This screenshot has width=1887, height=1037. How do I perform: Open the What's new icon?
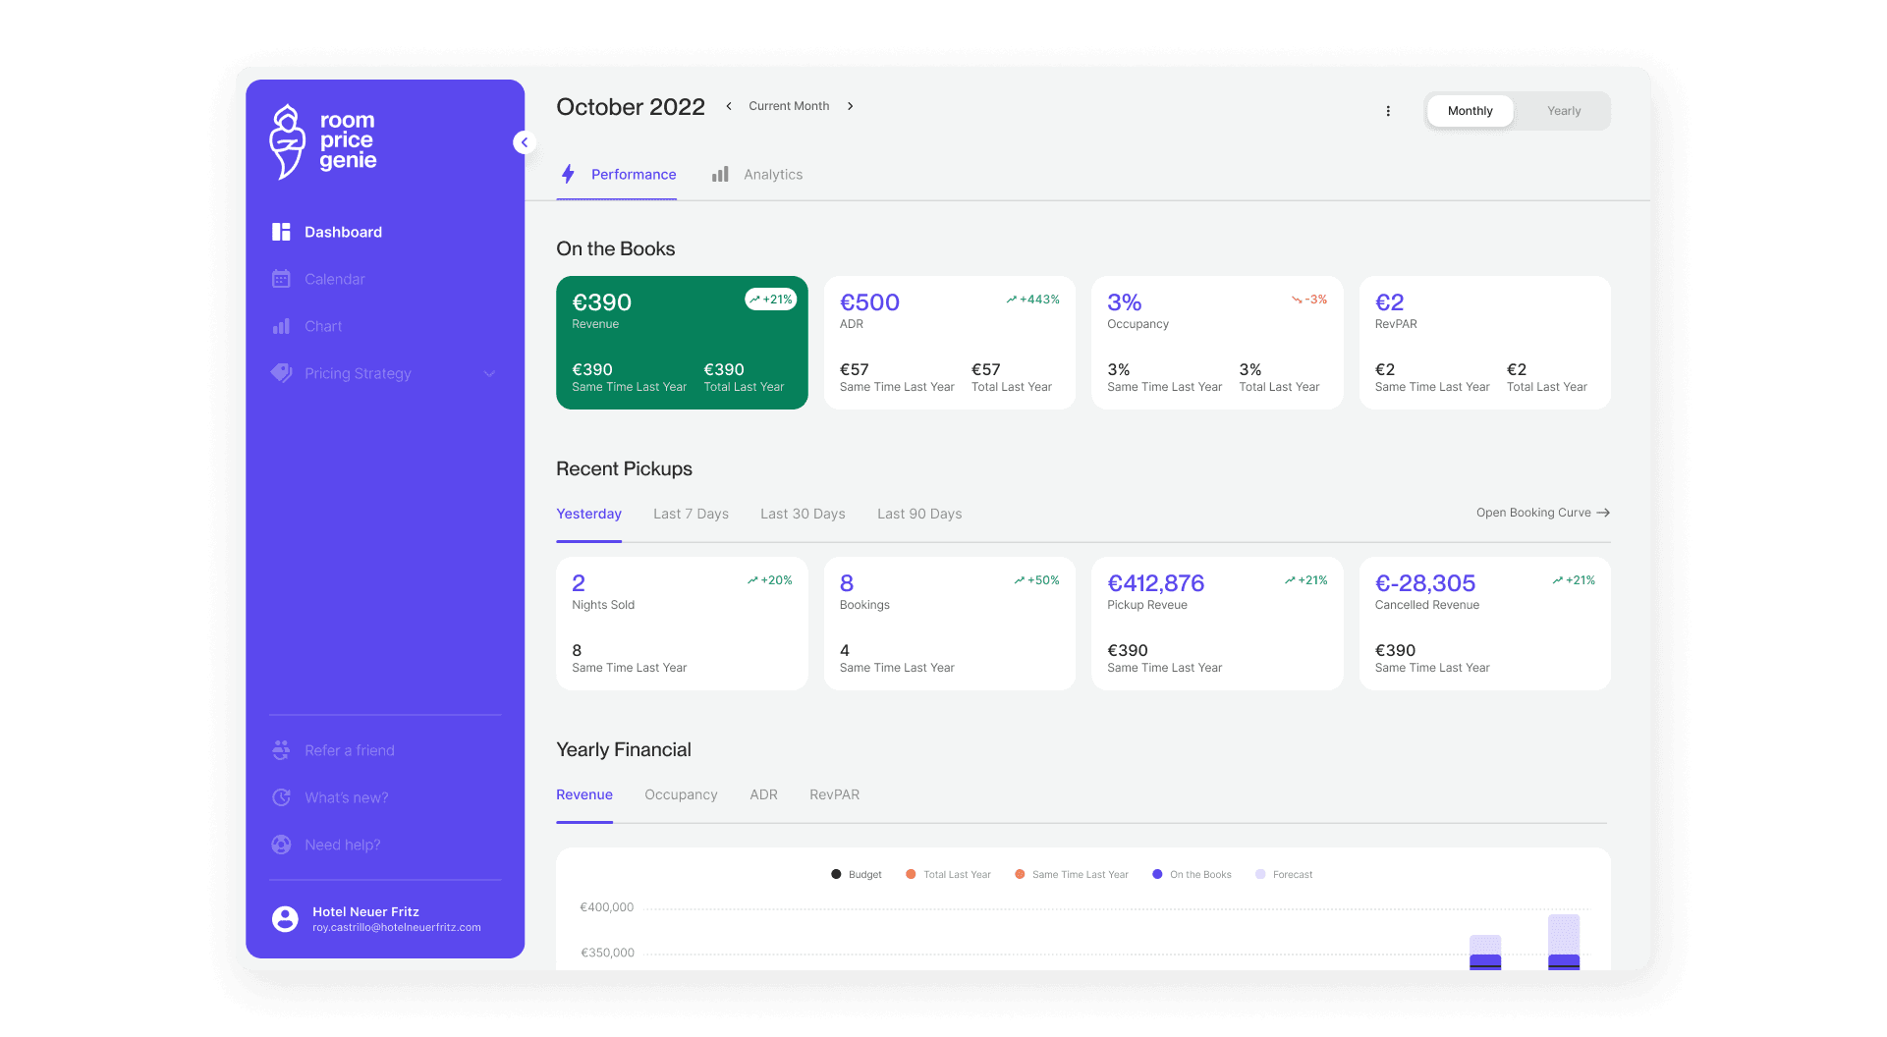(x=281, y=797)
